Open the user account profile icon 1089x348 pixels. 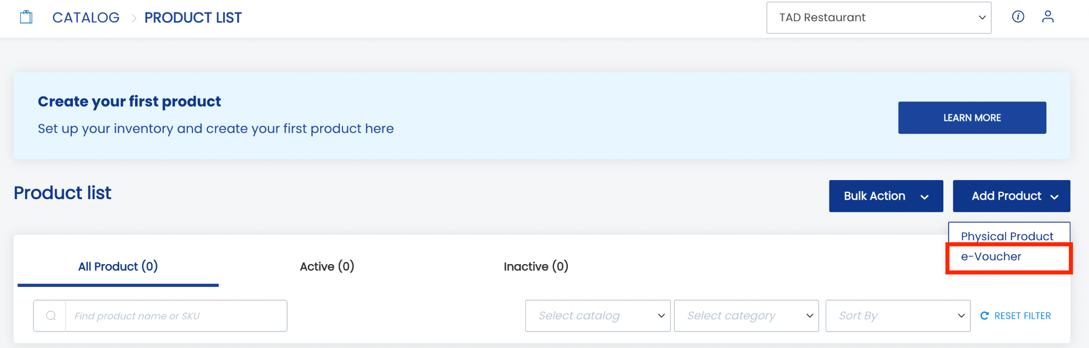click(x=1048, y=17)
